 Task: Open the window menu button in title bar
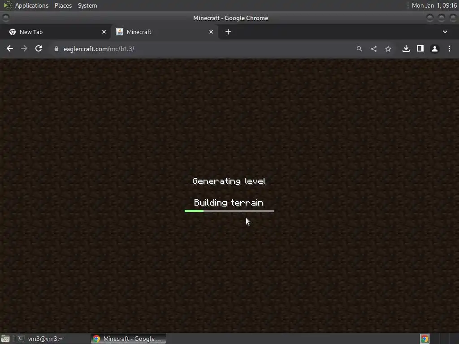coord(5,18)
